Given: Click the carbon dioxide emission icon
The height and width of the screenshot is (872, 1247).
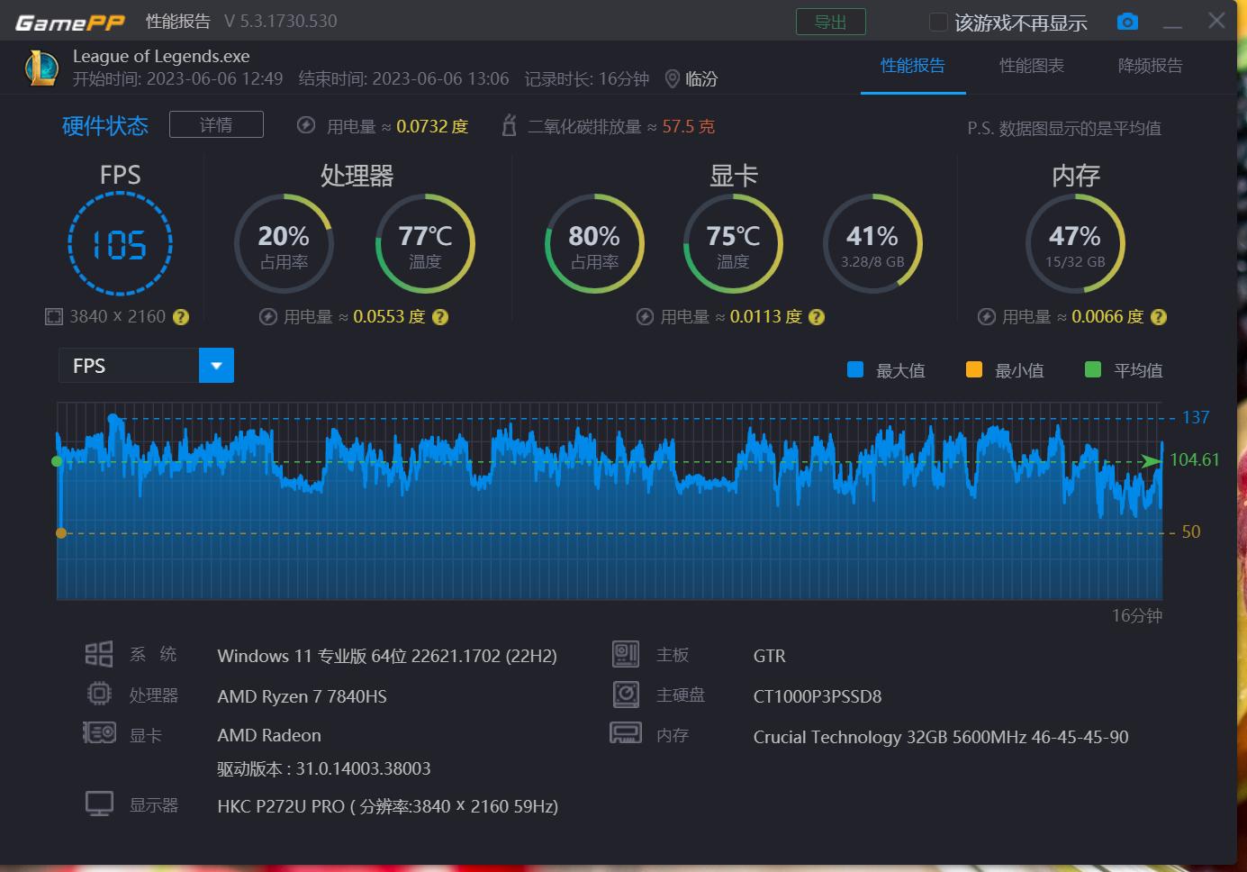Looking at the screenshot, I should pos(511,126).
